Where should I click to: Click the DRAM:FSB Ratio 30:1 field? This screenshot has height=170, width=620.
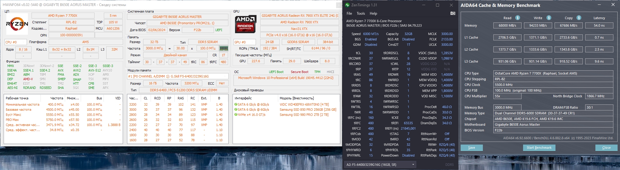(x=599, y=107)
